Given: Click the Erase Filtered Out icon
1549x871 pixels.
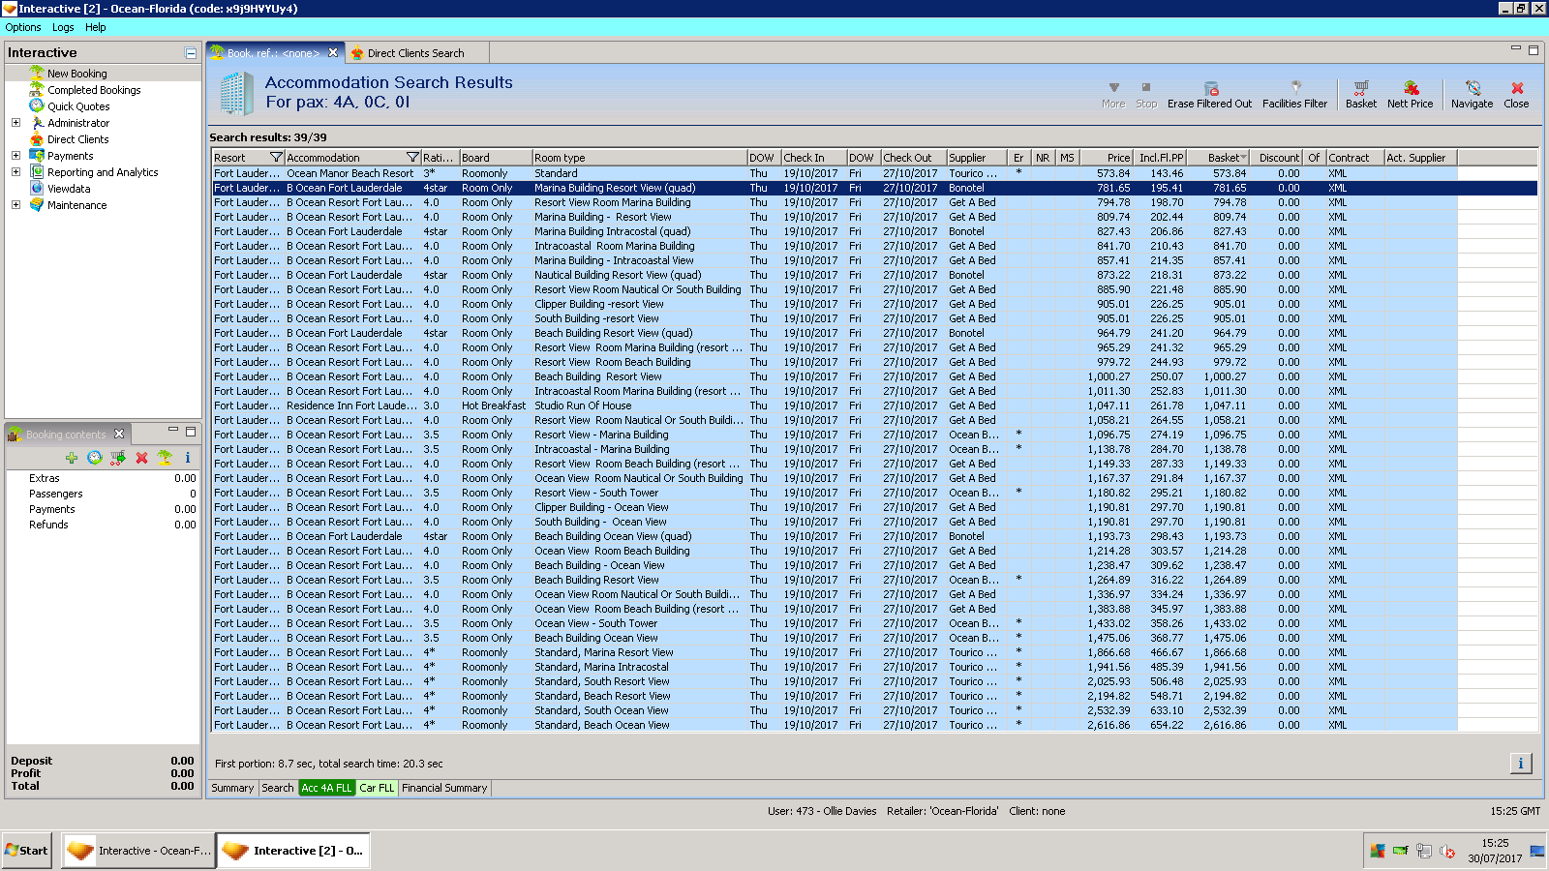Looking at the screenshot, I should tap(1209, 89).
